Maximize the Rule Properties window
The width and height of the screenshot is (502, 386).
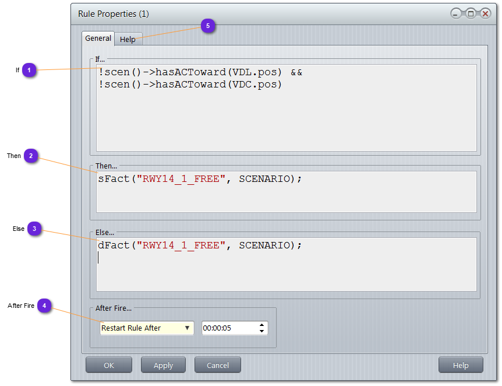tap(471, 13)
